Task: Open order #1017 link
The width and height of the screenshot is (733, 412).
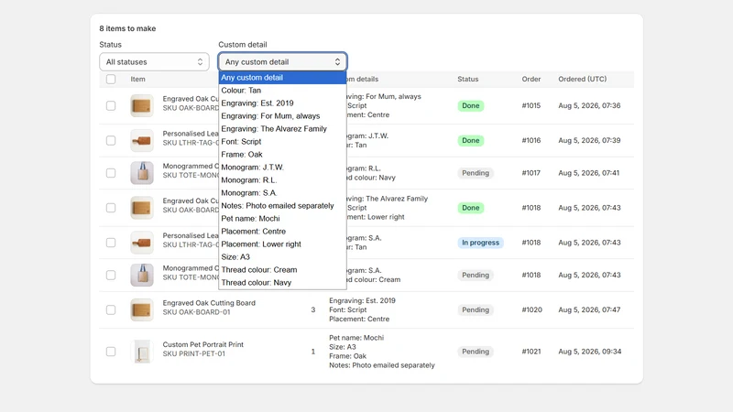Action: tap(531, 173)
